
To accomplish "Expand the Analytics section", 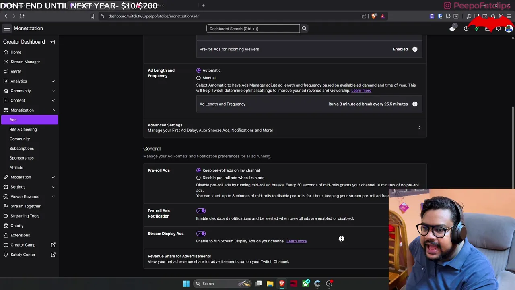I will point(53,81).
